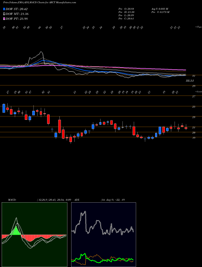Click the 31 price axis label

[194, 76]
